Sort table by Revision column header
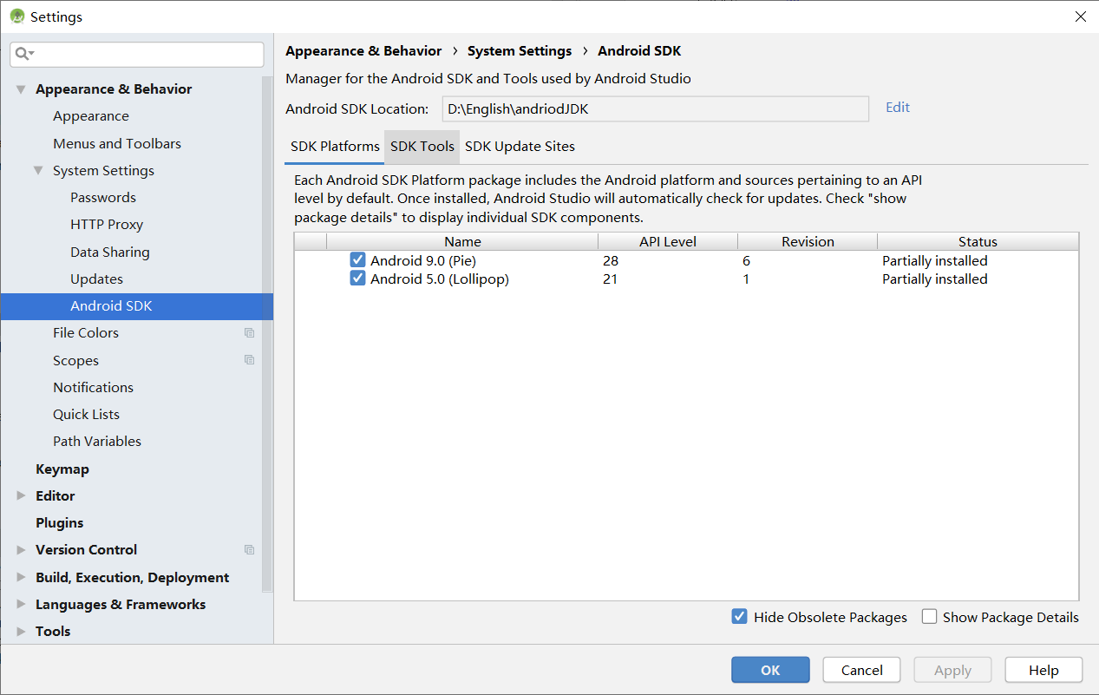Screen dimensions: 1099x695 click(x=808, y=242)
